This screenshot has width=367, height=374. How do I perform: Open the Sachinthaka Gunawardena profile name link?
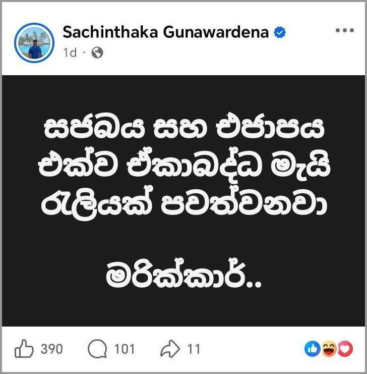coord(166,32)
